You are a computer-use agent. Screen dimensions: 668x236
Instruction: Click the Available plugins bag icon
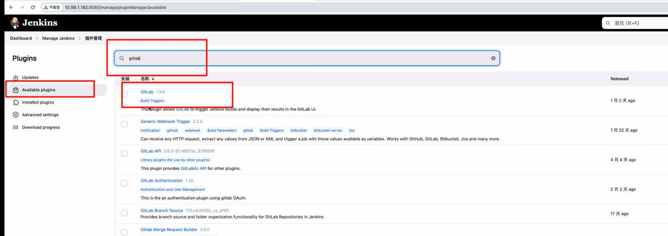[x=15, y=90]
